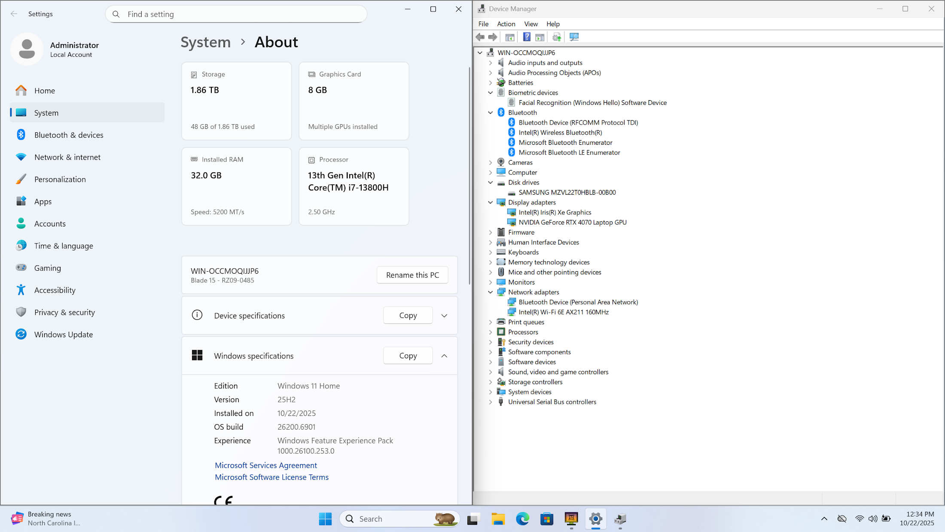Image resolution: width=945 pixels, height=532 pixels.
Task: Go to Privacy & security settings
Action: pos(64,312)
